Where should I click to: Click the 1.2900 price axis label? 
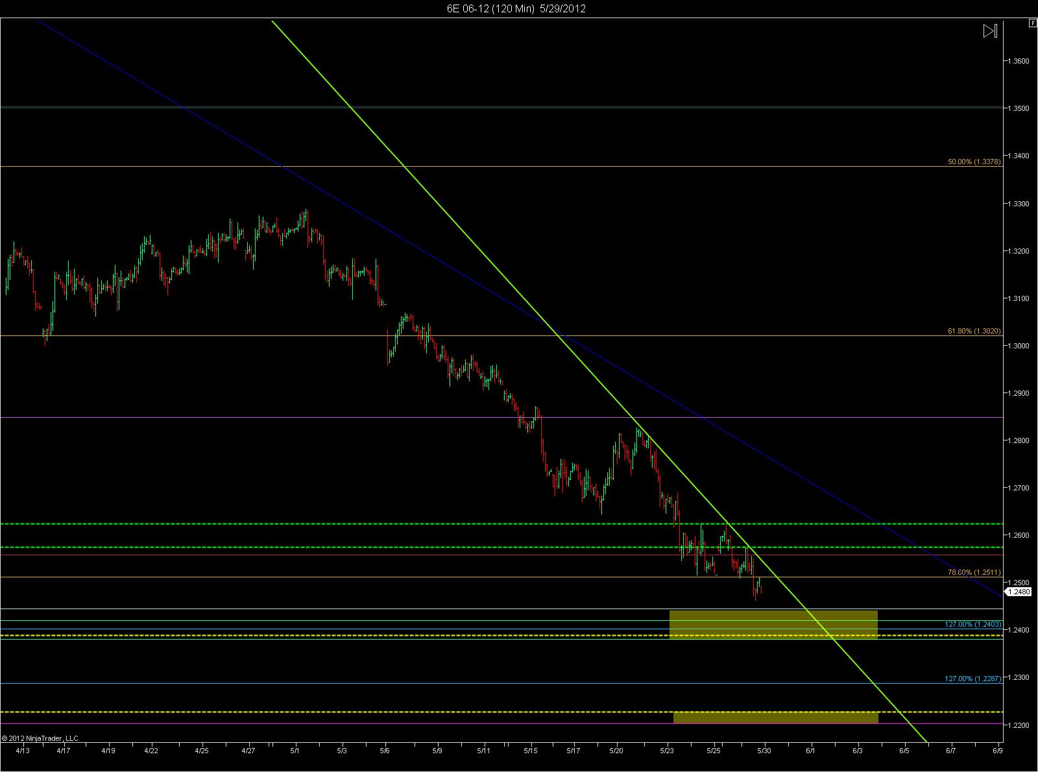coord(1017,393)
